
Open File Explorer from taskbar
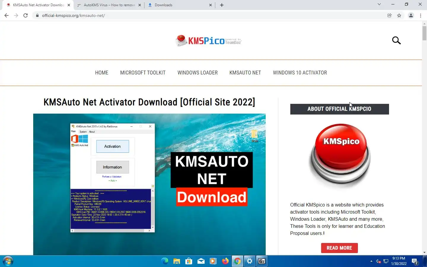[x=177, y=261]
